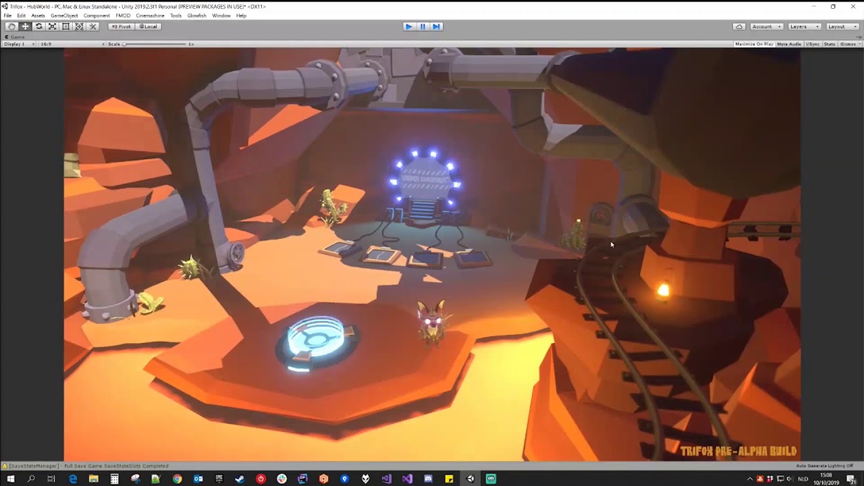This screenshot has width=864, height=486.
Task: Select the Rotate tool
Action: pos(38,26)
